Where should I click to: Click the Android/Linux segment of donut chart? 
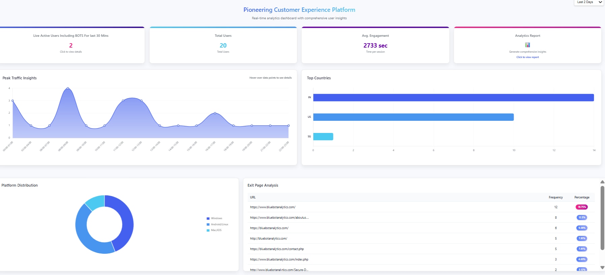coord(84,233)
